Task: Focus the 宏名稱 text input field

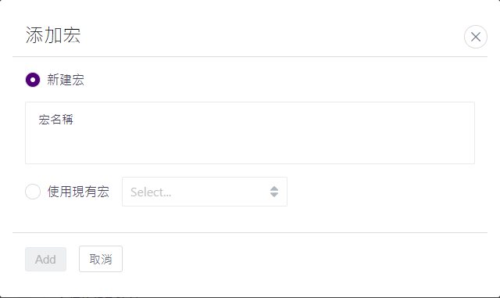Action: [250, 133]
